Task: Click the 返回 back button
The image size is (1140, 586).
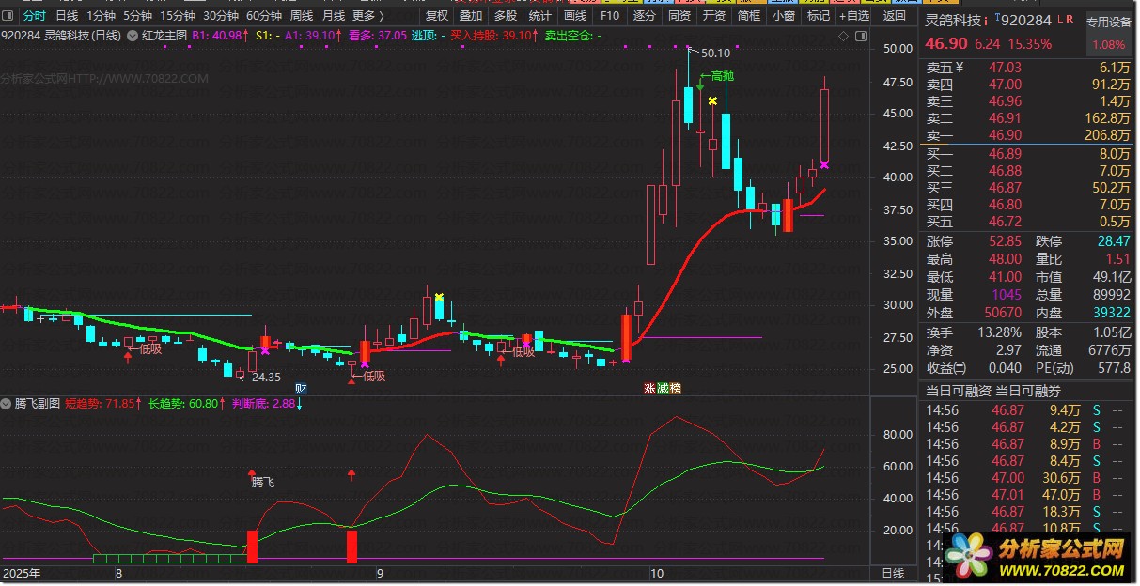Action: (x=895, y=16)
